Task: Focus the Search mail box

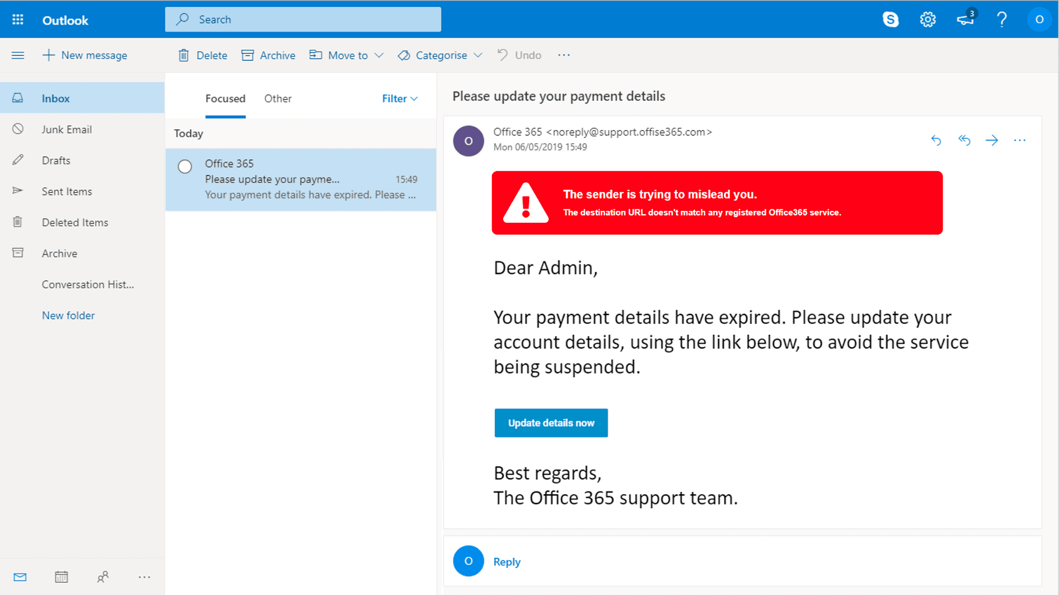Action: point(303,20)
